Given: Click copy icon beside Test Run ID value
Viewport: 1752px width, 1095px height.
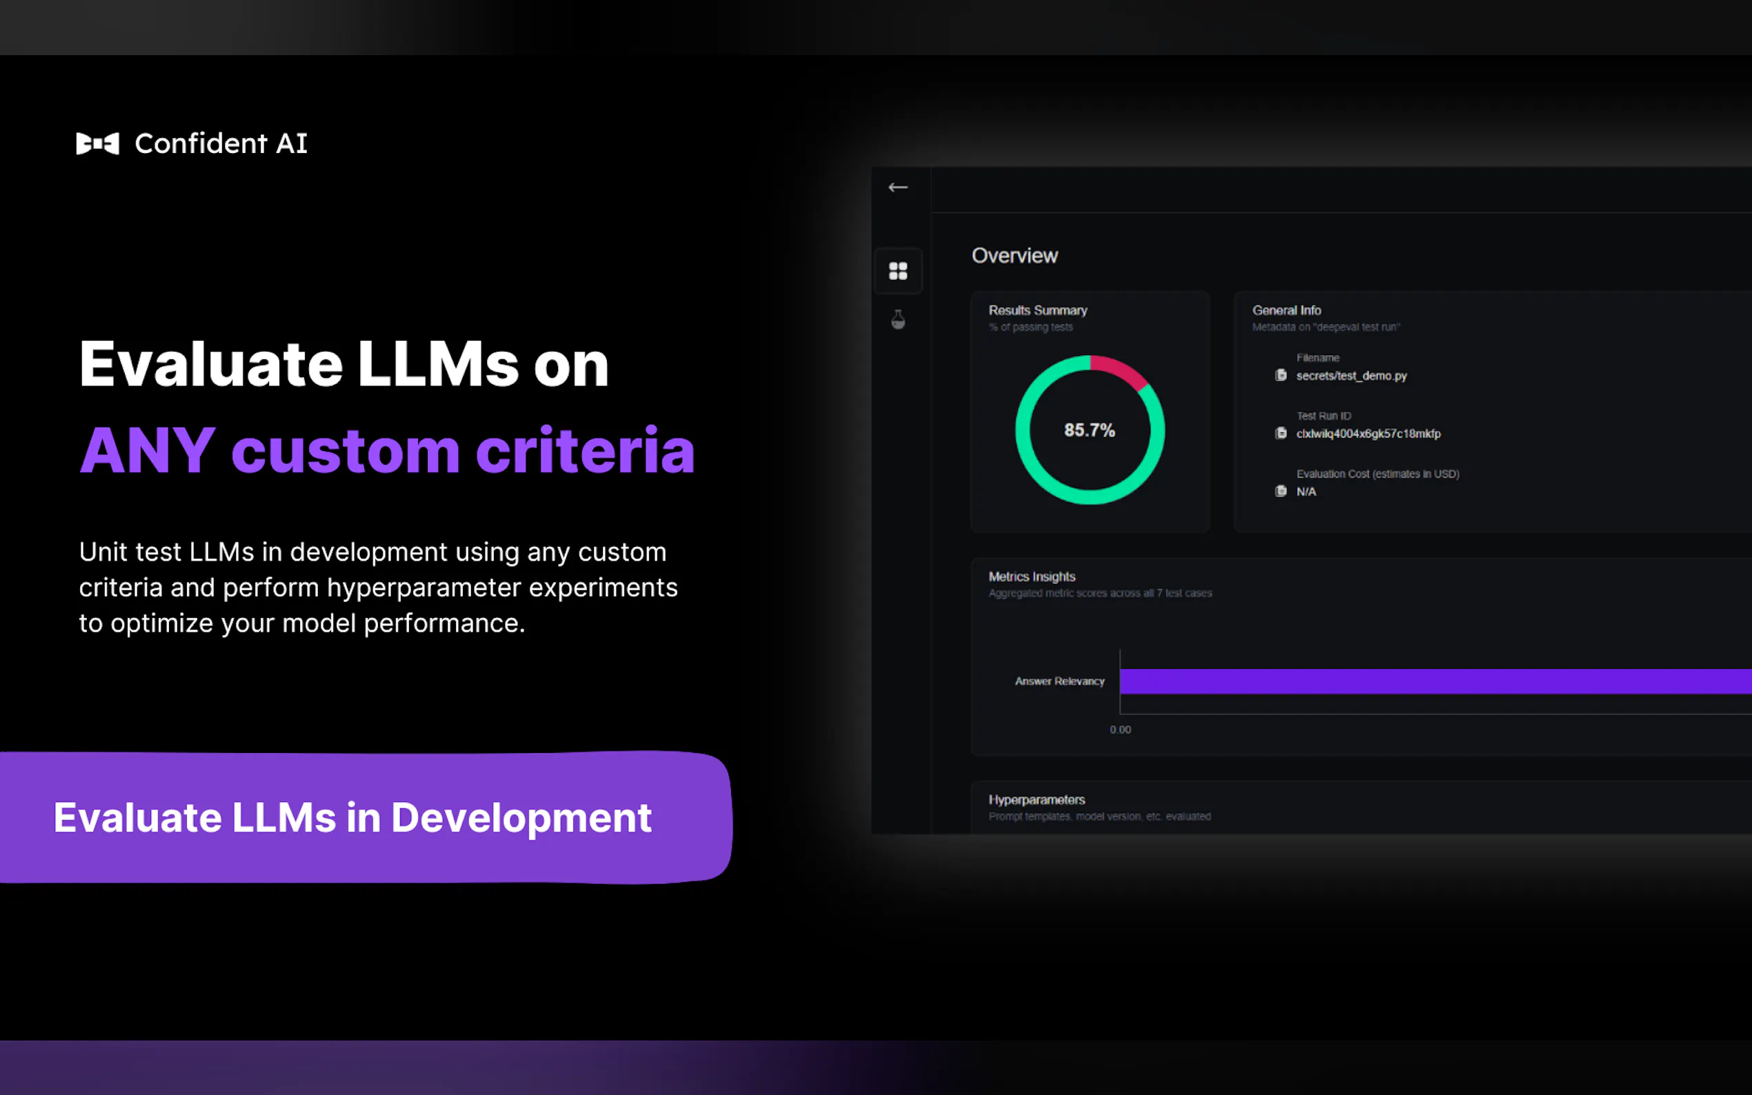Looking at the screenshot, I should click(x=1280, y=433).
